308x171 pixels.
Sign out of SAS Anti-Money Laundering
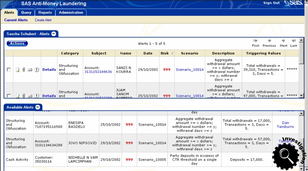(271, 3)
